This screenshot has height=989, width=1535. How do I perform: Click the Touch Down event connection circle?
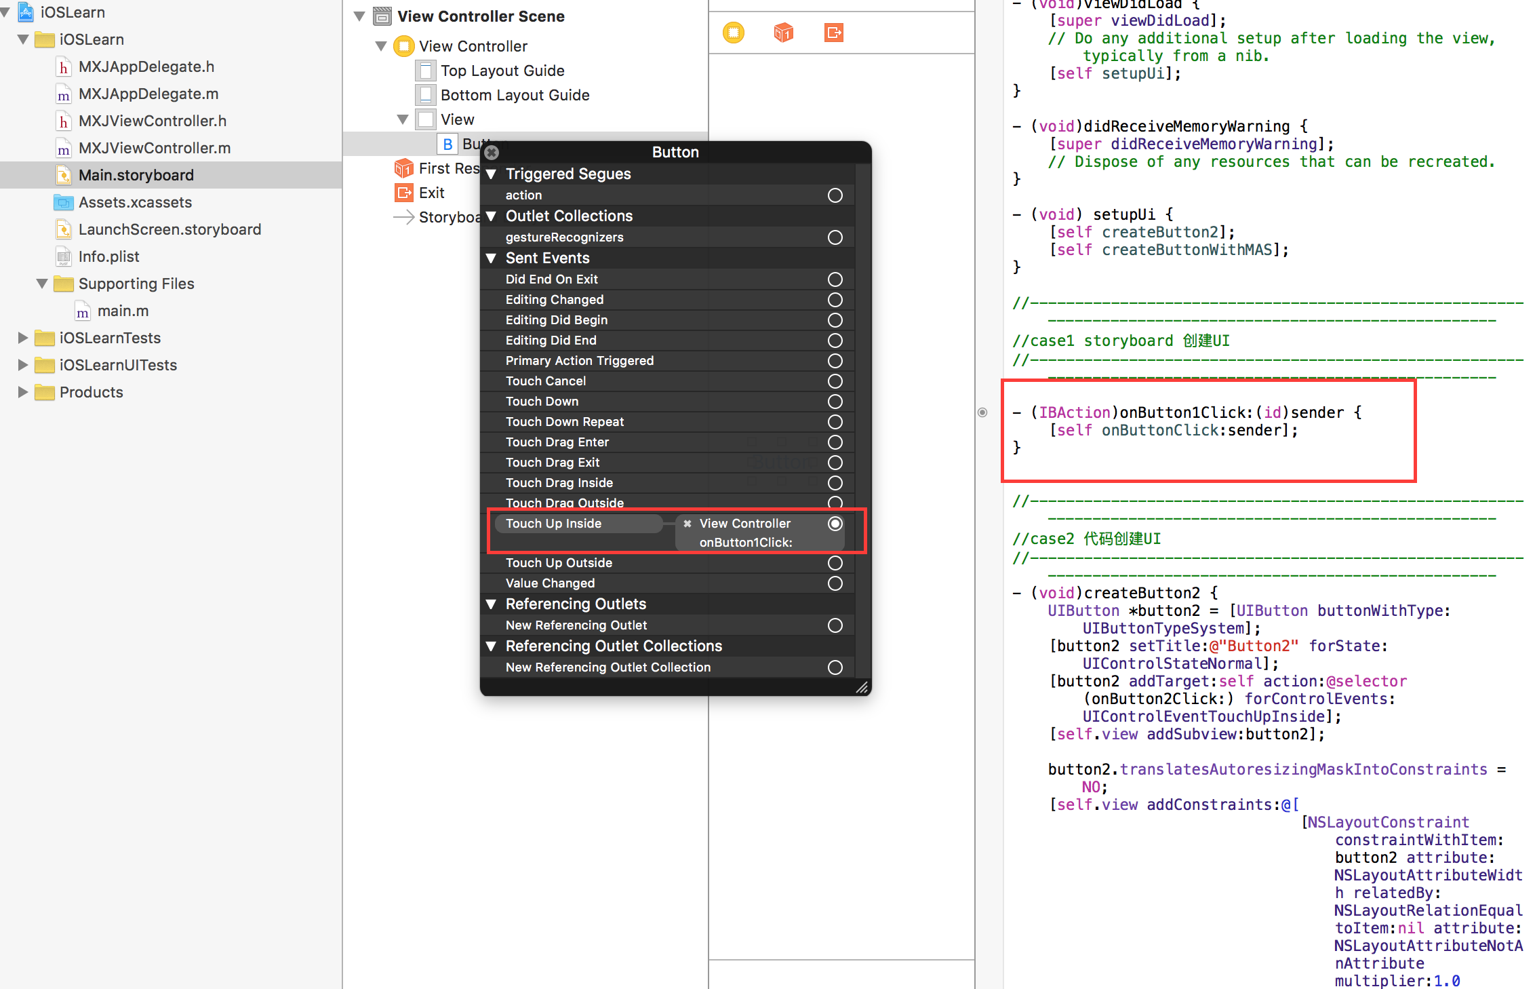[x=835, y=402]
